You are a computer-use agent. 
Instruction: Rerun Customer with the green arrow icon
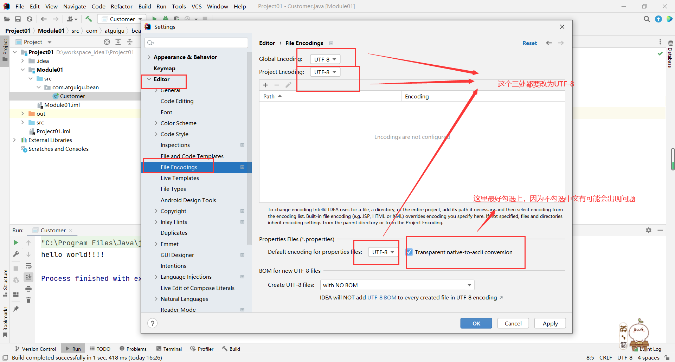tap(15, 243)
